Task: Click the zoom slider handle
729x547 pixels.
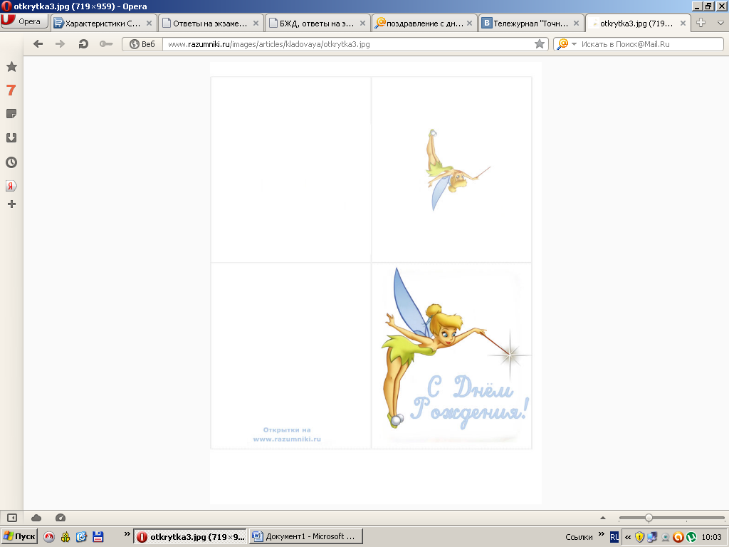Action: pyautogui.click(x=649, y=518)
